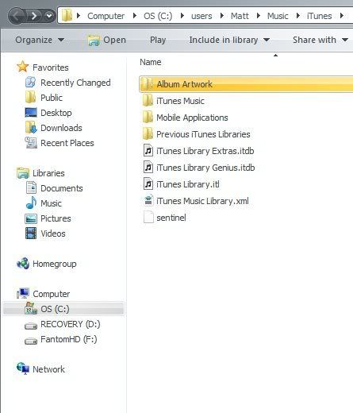The height and width of the screenshot is (413, 353).
Task: Select iTunes in the address bar path
Action: [319, 16]
